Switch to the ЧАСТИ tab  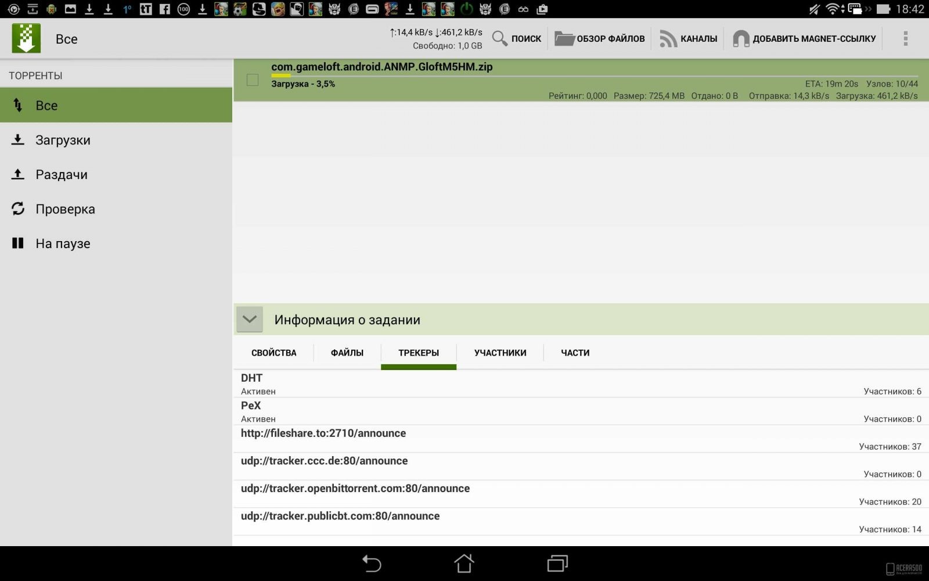[x=575, y=353]
